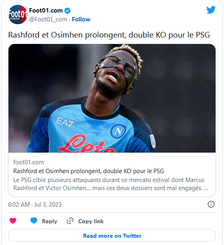Click the Napoli crest on the jersey photo

[x=118, y=131]
